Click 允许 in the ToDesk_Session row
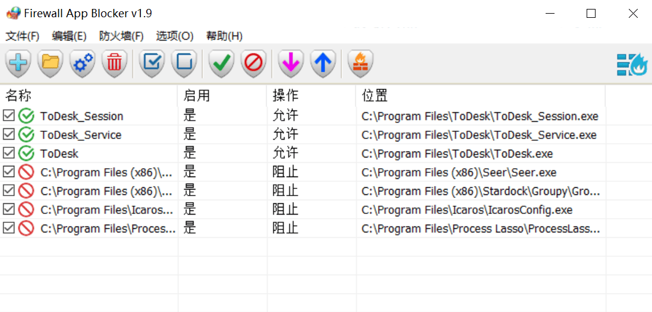 click(285, 116)
